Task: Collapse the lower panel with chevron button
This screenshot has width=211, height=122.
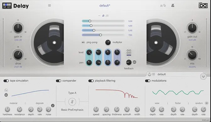Action: (x=203, y=77)
